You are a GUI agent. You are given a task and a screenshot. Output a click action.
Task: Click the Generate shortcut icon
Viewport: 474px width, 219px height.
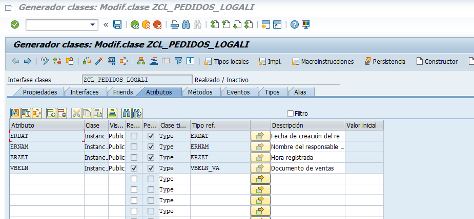pyautogui.click(x=277, y=25)
